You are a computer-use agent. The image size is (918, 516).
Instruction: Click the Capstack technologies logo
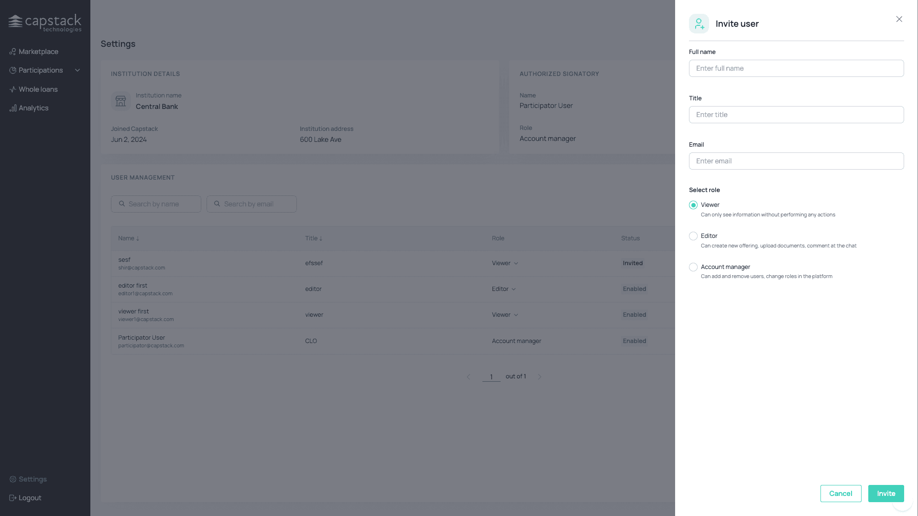point(45,23)
